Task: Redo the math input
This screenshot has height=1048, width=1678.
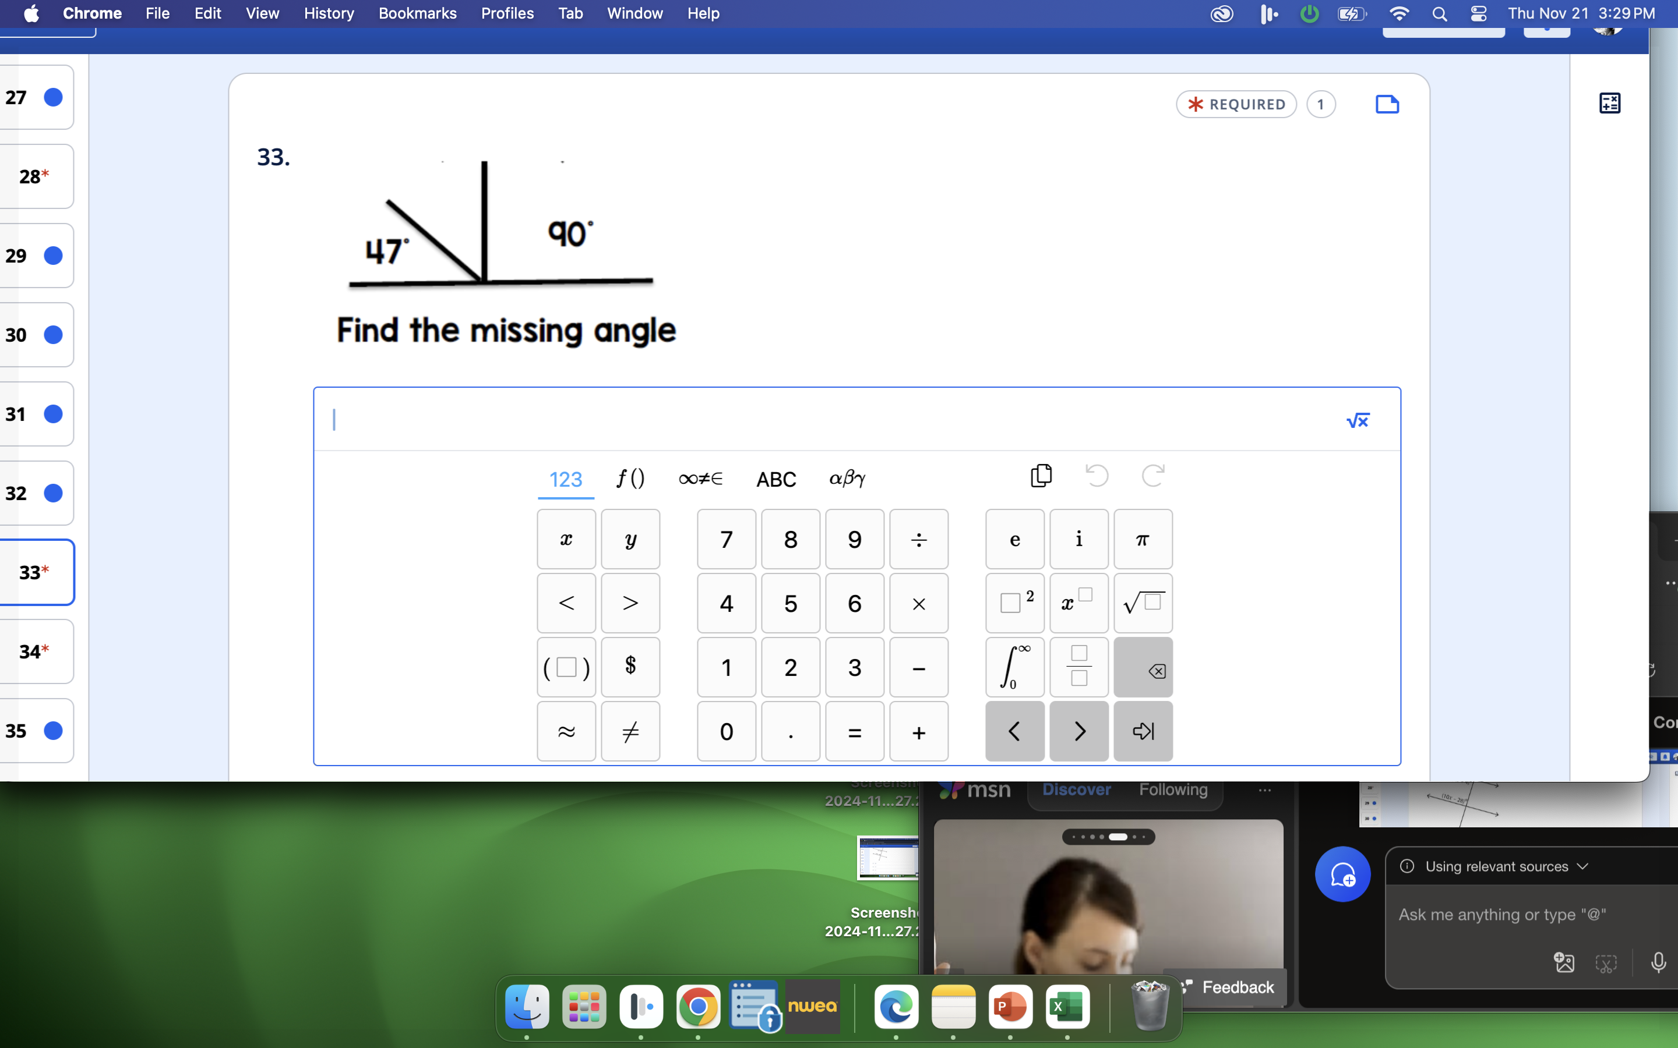Action: (1152, 476)
